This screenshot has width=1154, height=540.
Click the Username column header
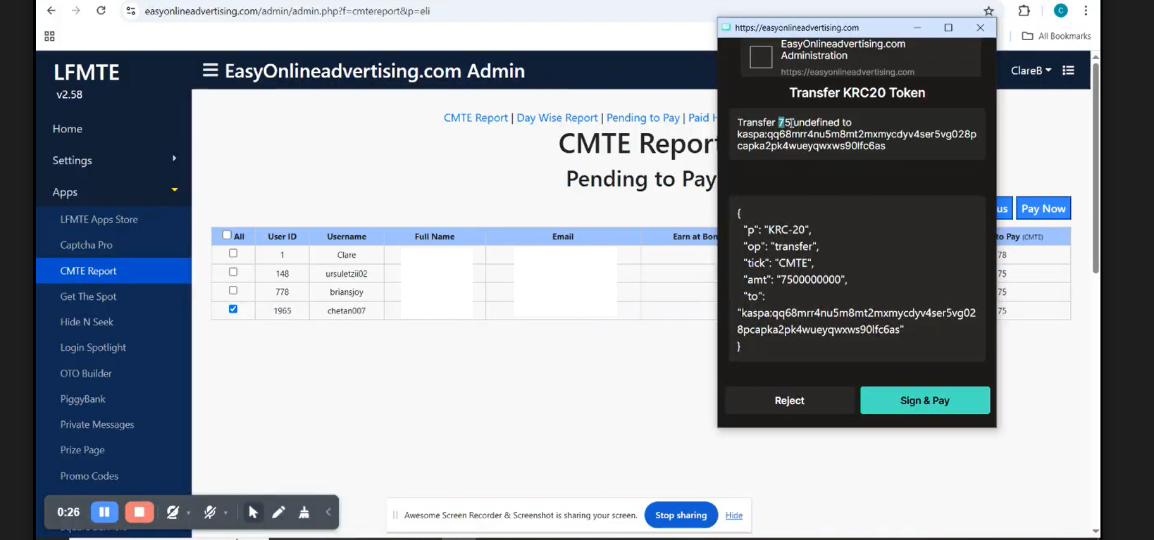(347, 237)
